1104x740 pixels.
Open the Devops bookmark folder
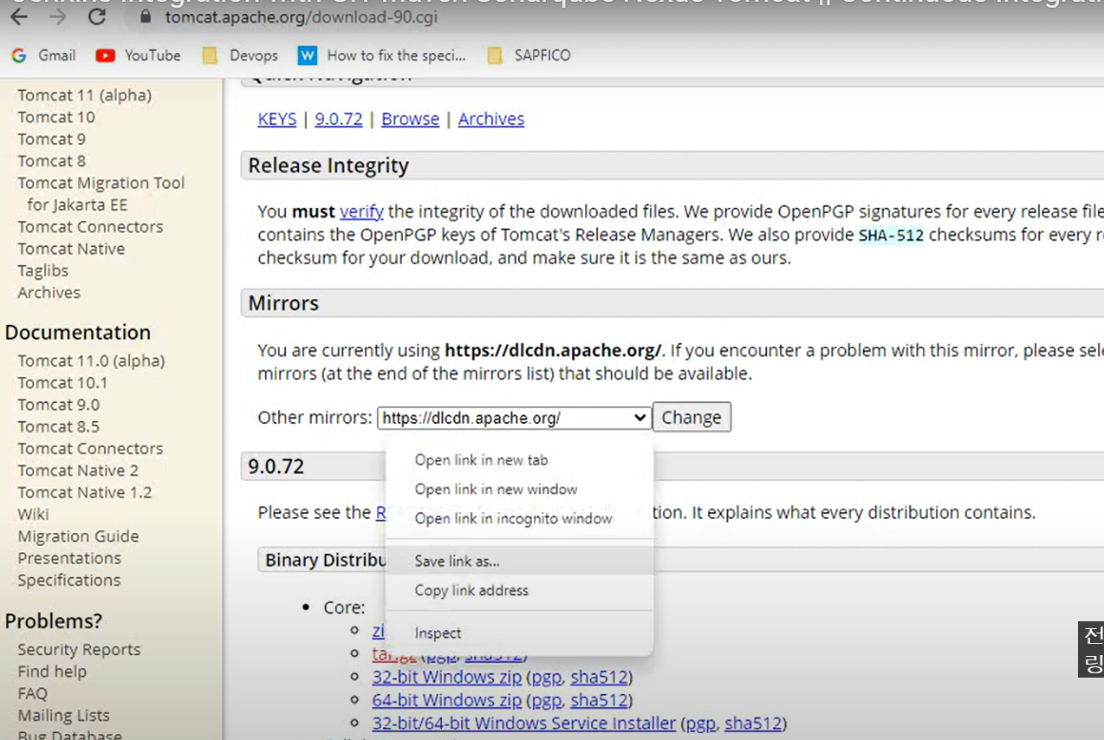240,55
